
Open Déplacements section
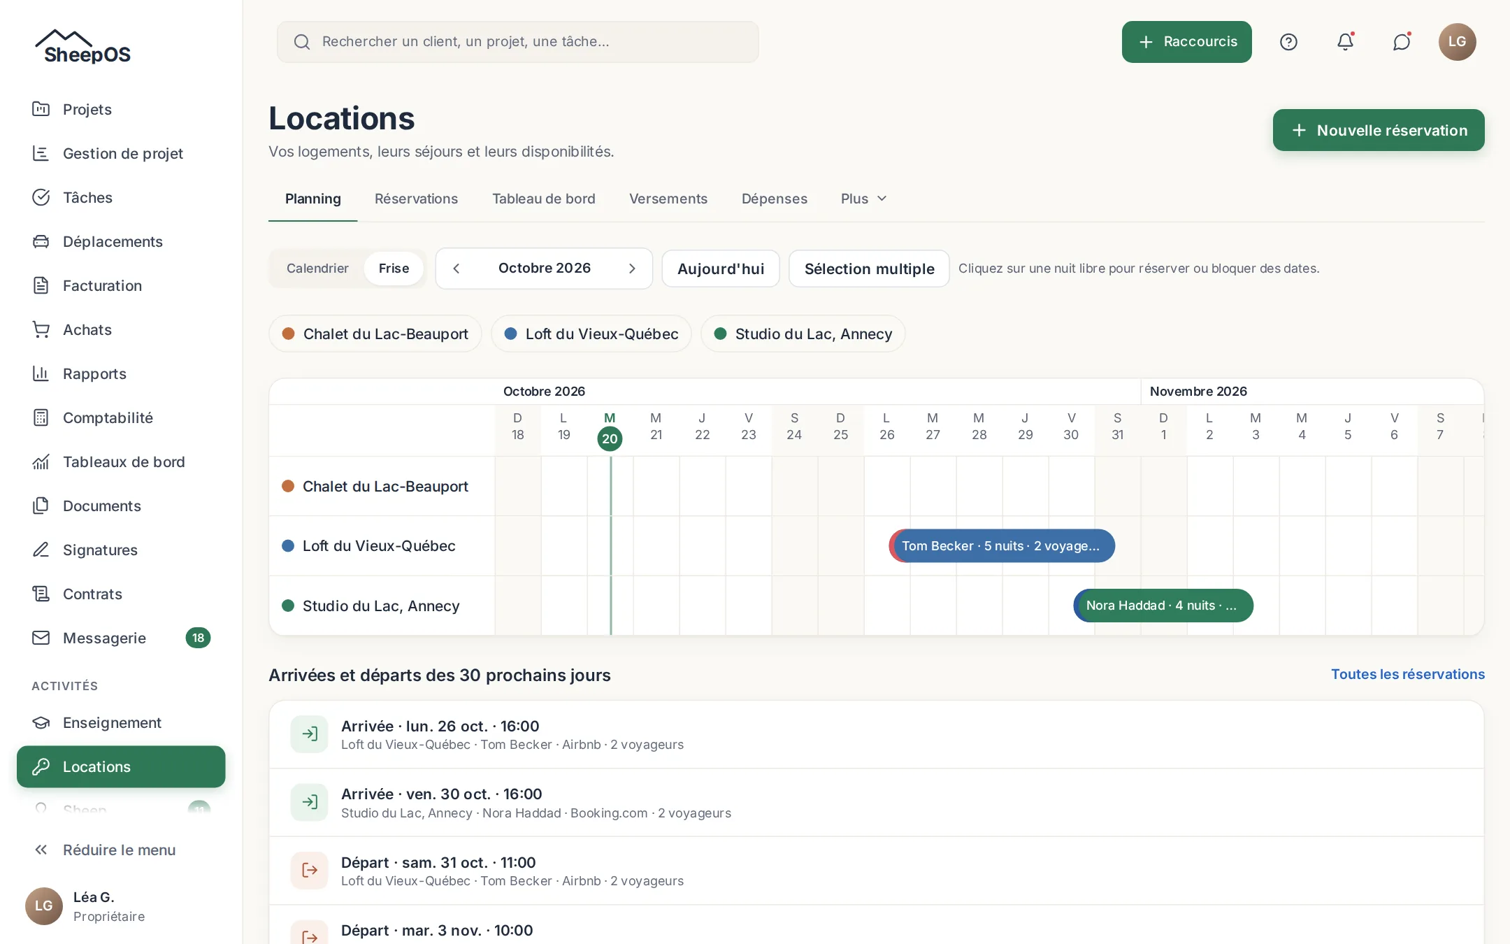121,241
